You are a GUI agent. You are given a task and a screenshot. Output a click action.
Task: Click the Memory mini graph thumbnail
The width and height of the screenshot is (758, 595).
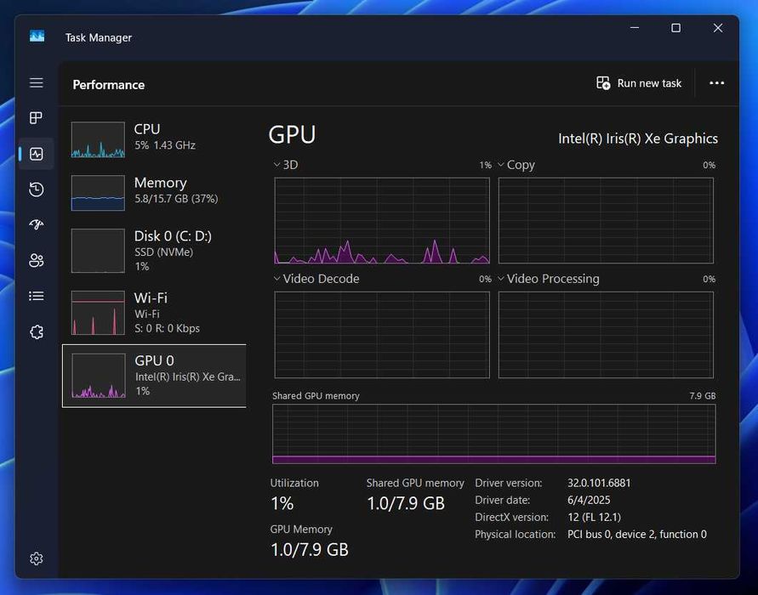pyautogui.click(x=98, y=193)
